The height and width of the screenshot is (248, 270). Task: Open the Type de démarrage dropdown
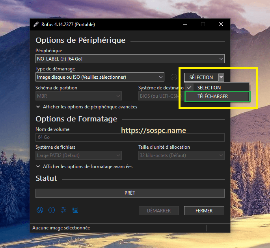point(100,77)
